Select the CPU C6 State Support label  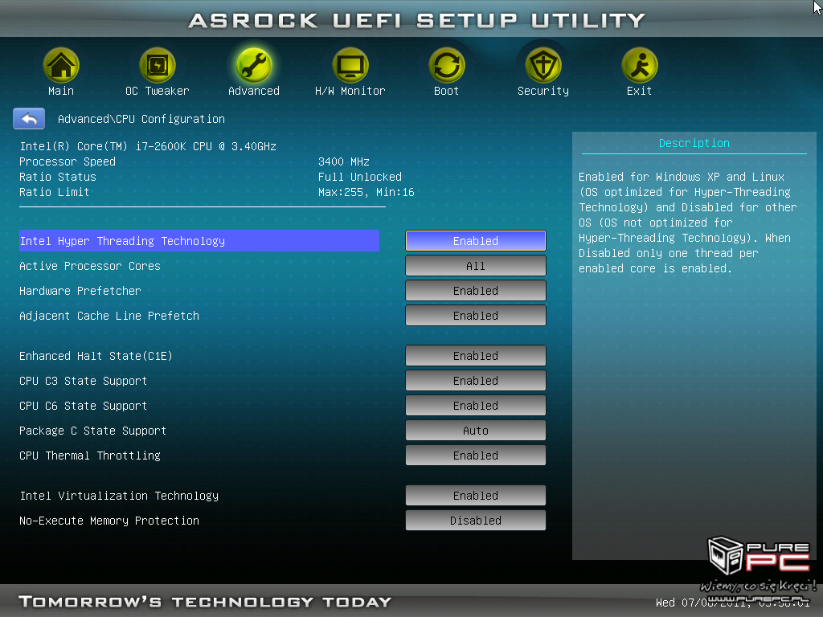coord(83,406)
